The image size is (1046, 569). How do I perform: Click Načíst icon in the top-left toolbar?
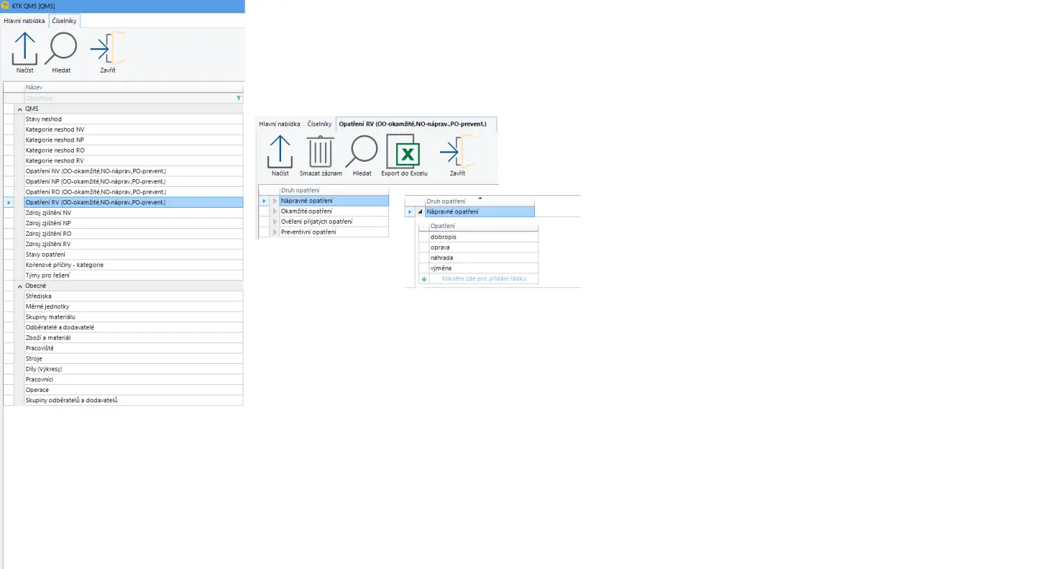click(24, 50)
